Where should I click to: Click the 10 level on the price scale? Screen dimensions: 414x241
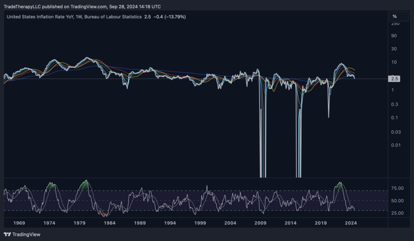click(393, 62)
